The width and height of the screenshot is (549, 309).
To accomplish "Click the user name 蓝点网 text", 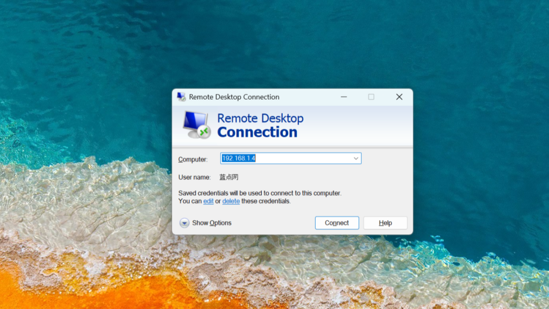I will pos(229,177).
